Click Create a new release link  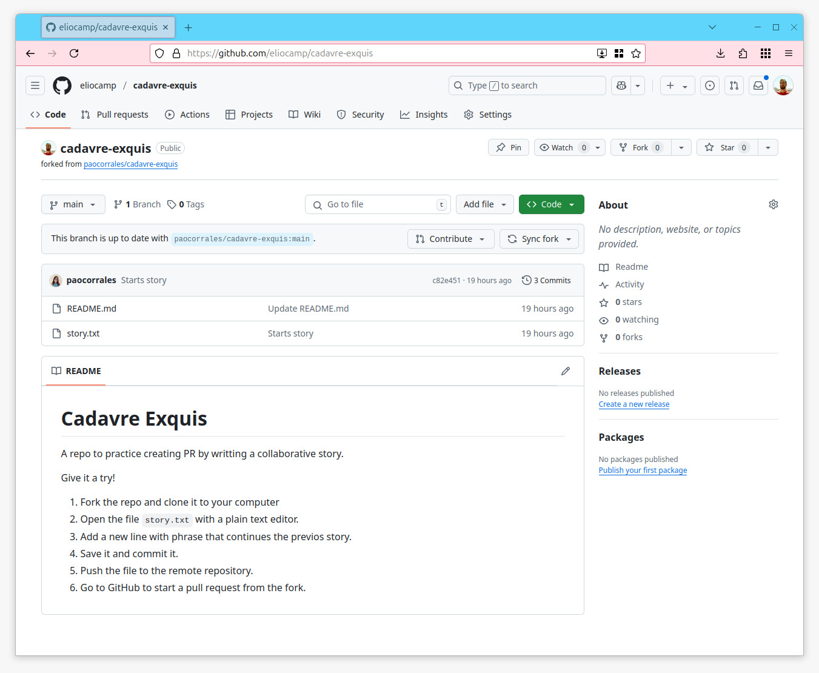[634, 404]
